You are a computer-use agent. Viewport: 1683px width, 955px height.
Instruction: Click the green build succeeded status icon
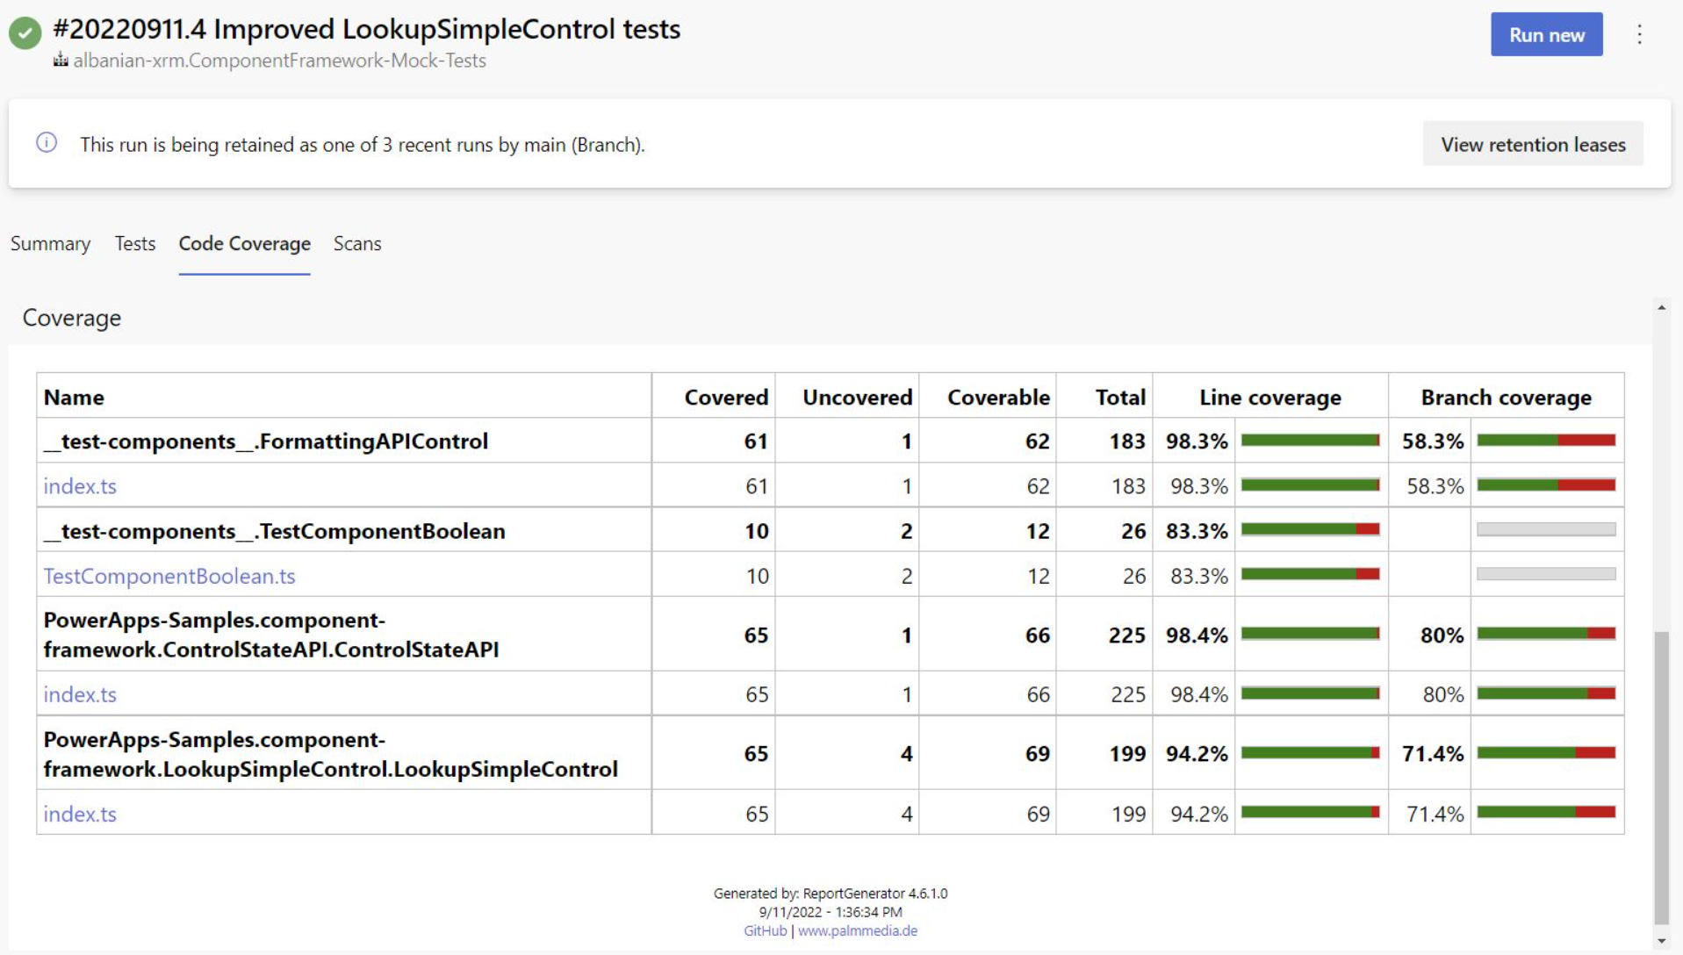(25, 33)
